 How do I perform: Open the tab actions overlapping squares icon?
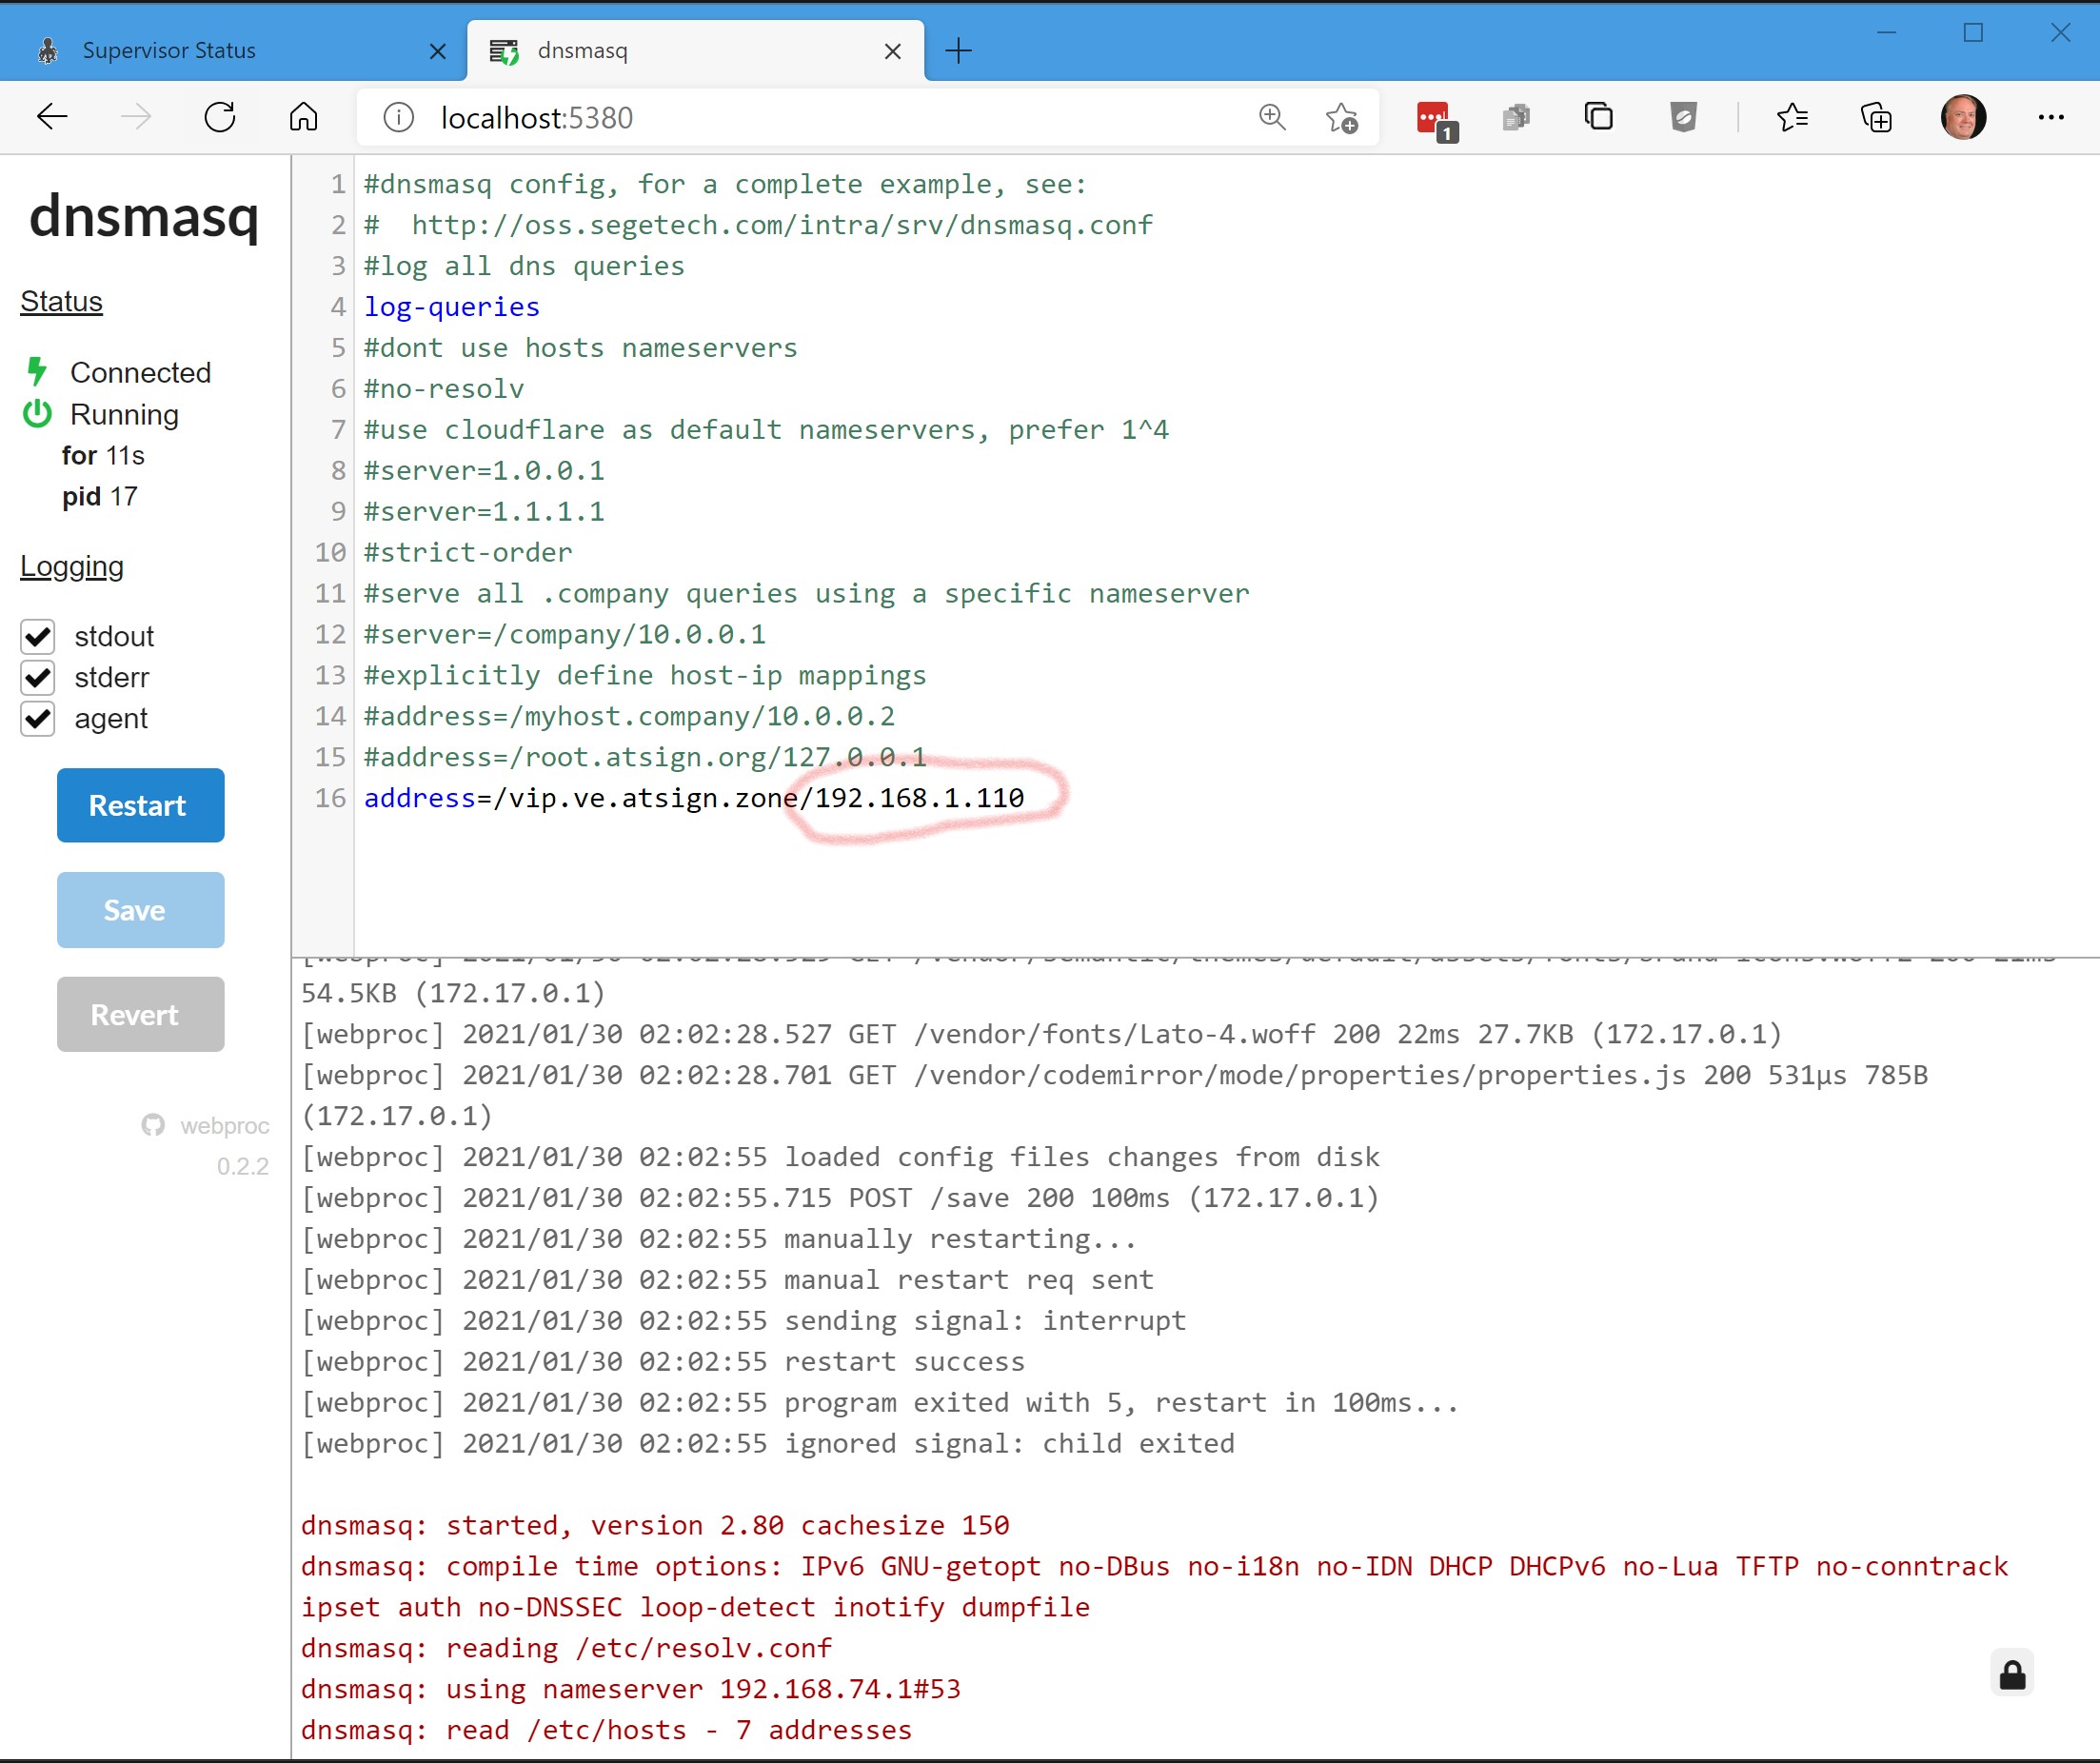coord(1599,117)
